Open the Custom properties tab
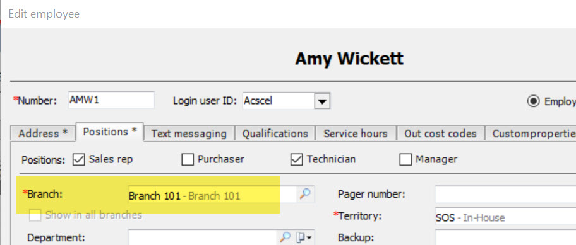 pos(531,134)
